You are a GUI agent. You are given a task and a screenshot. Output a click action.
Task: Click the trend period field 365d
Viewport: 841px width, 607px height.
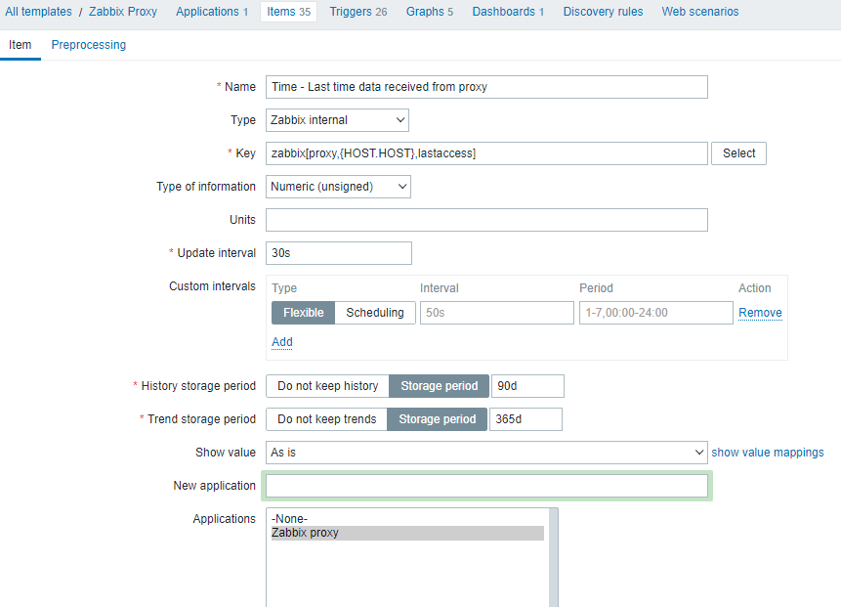[526, 419]
